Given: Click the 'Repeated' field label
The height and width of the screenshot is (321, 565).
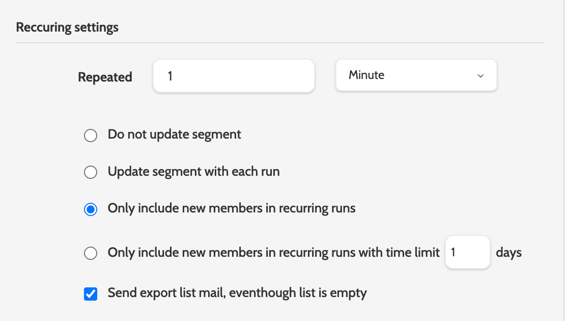Looking at the screenshot, I should coord(105,77).
